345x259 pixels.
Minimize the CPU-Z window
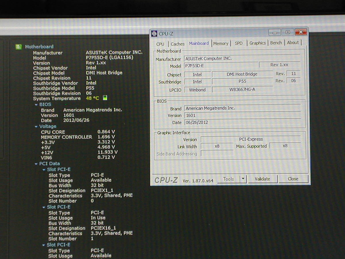pyautogui.click(x=275, y=33)
